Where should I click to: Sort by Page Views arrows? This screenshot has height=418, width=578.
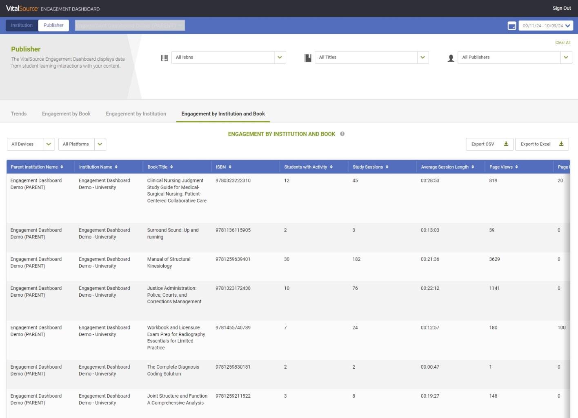pyautogui.click(x=516, y=167)
